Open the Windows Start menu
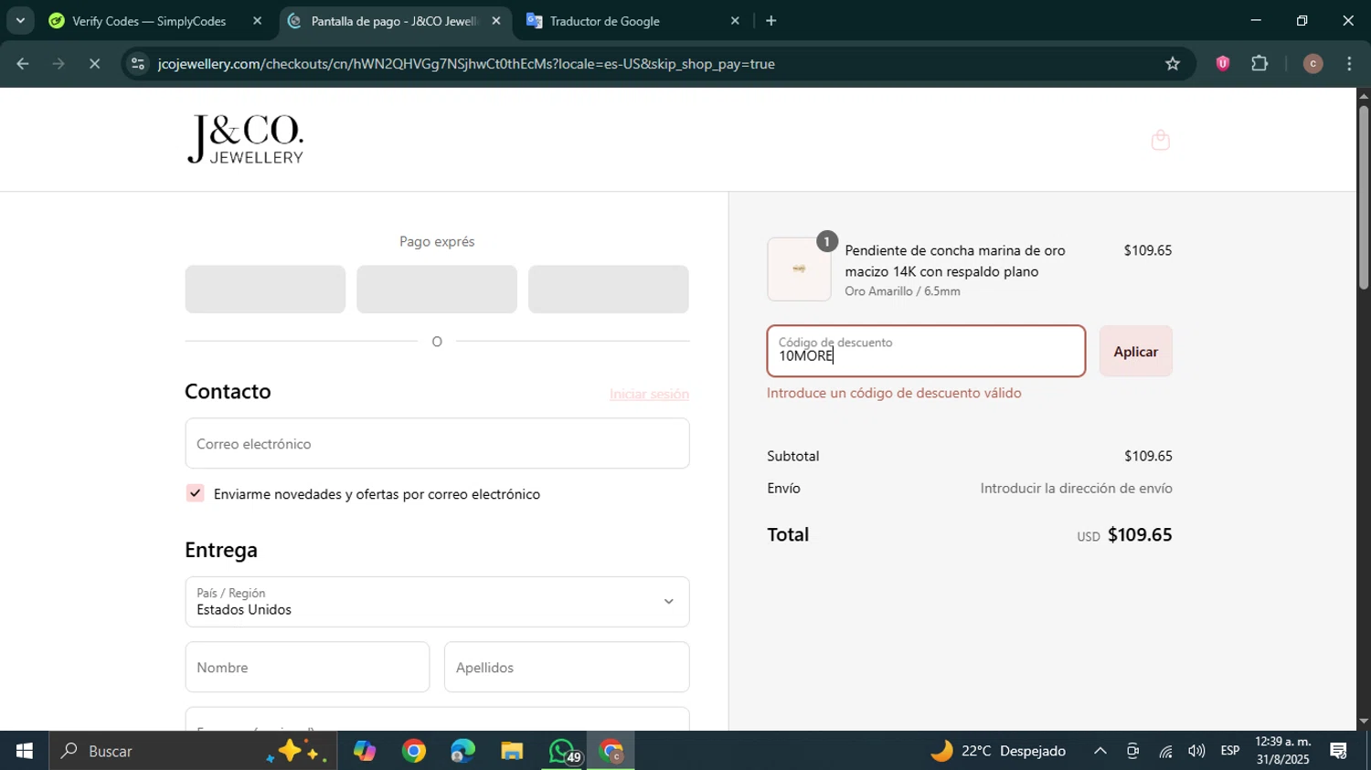The image size is (1371, 770). 25,751
